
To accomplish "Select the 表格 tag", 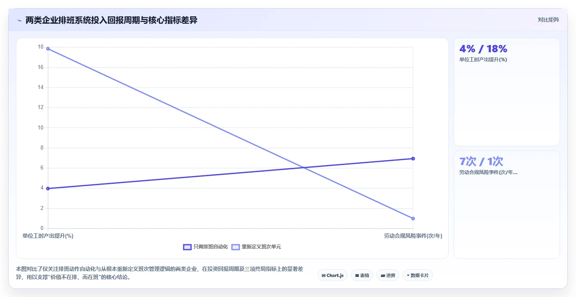I will pos(362,275).
